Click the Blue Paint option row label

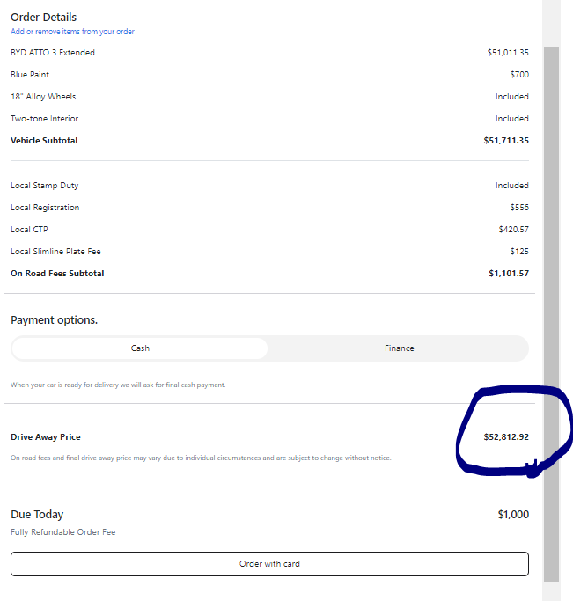(x=30, y=75)
